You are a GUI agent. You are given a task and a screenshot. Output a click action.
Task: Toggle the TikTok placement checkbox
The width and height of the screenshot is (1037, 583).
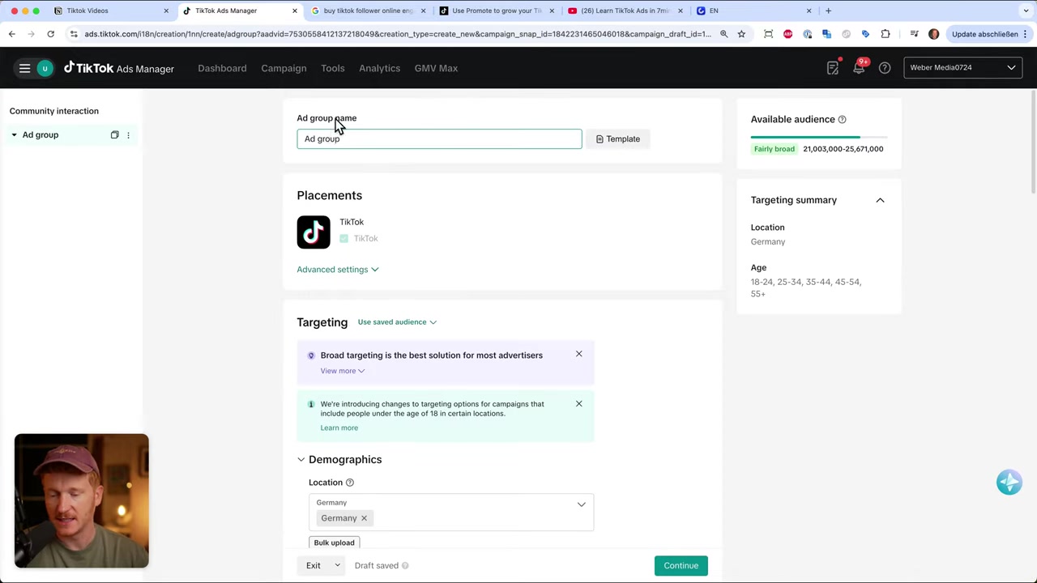[x=344, y=239]
